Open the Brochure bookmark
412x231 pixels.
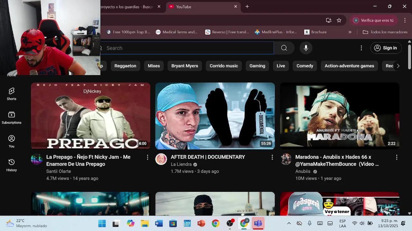[315, 32]
